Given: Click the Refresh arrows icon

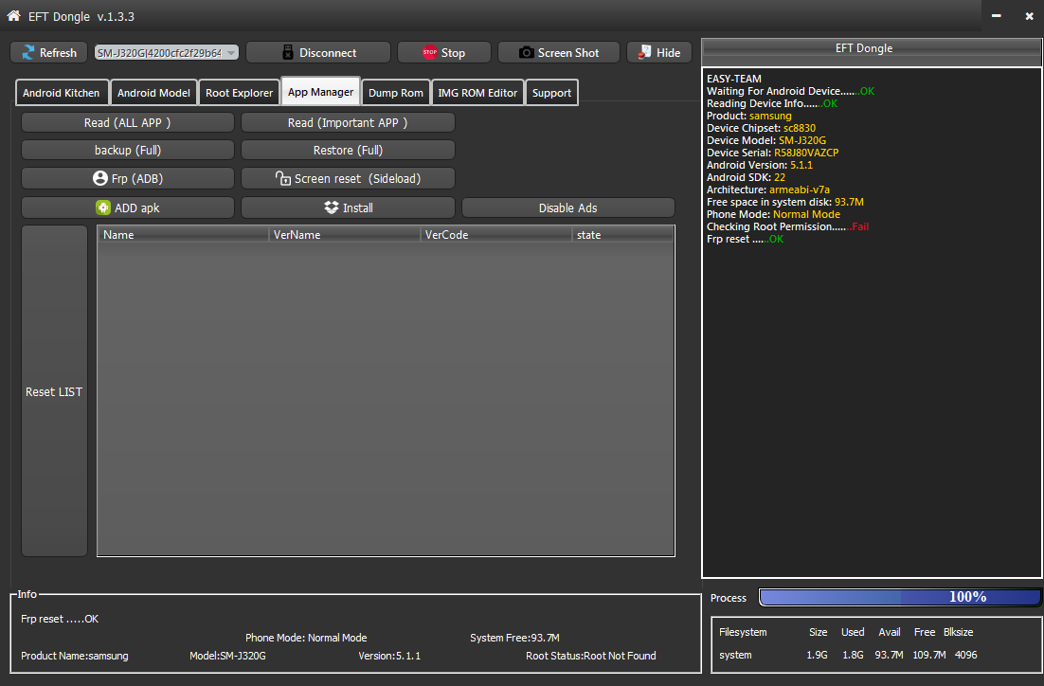Looking at the screenshot, I should click(x=28, y=53).
